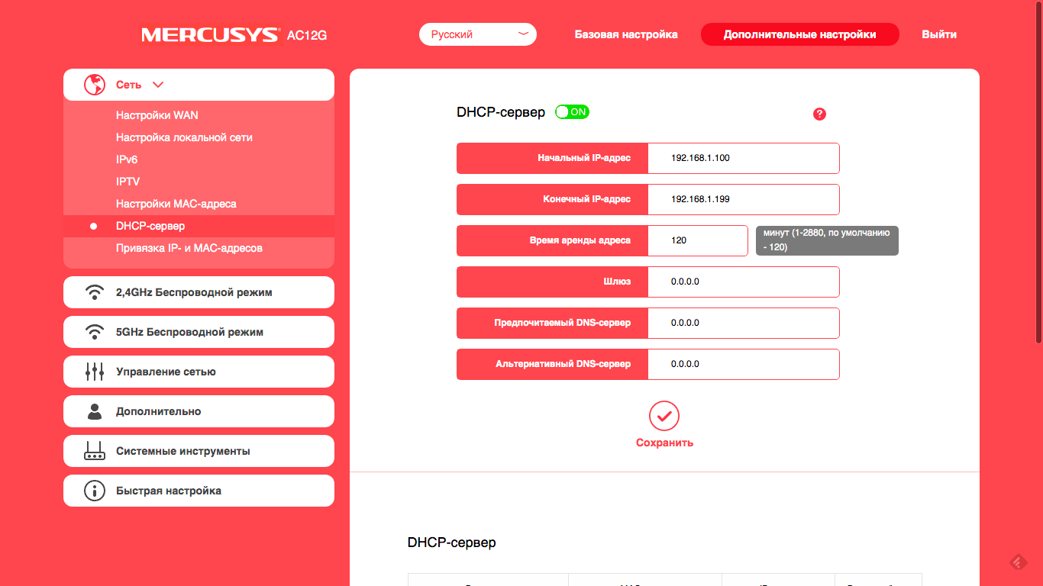1043x586 pixels.
Task: Open Привязка IP- и MAC-адресов page
Action: click(x=189, y=248)
